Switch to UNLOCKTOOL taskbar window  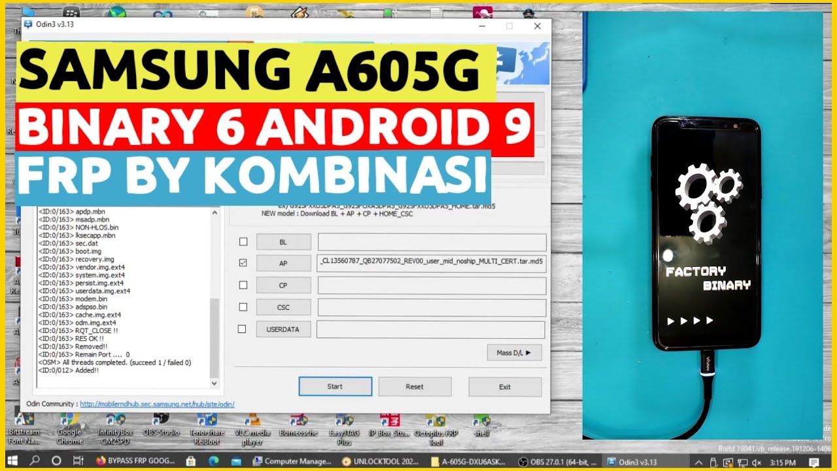pos(381,461)
